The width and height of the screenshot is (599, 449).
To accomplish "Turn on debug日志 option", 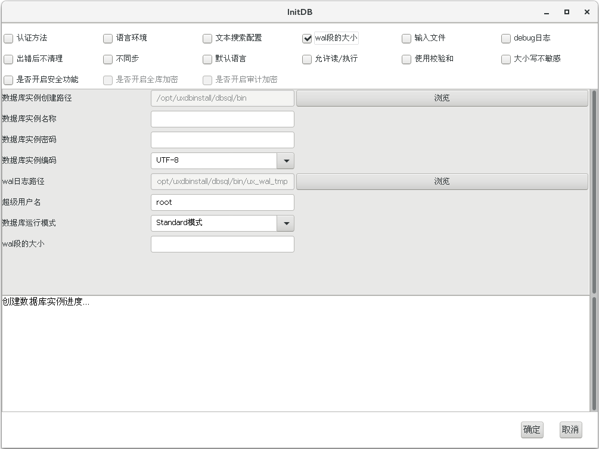I will coord(506,39).
